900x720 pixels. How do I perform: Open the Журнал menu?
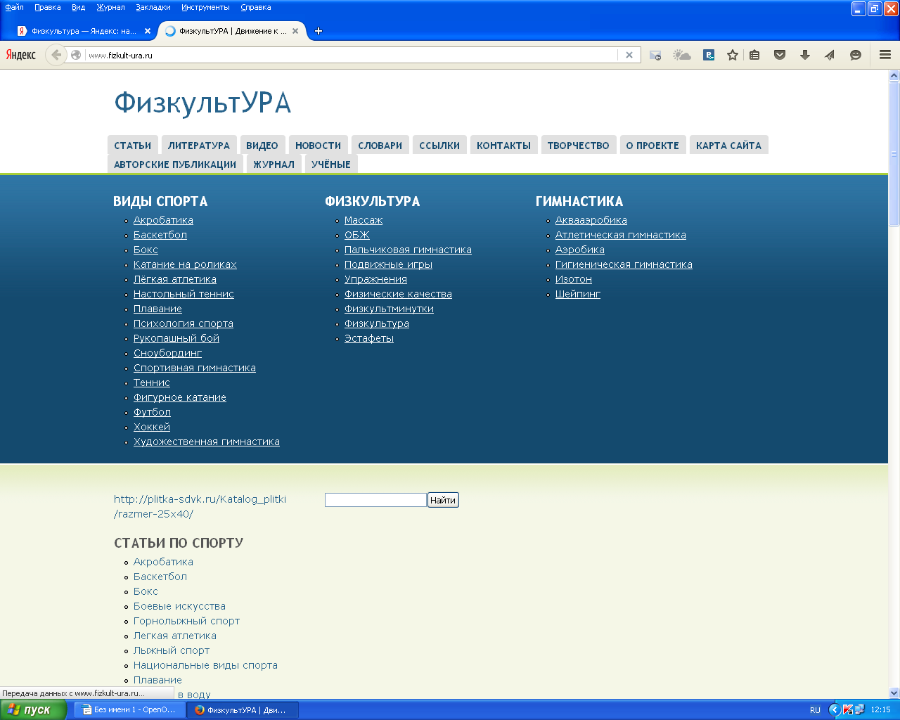coord(110,7)
